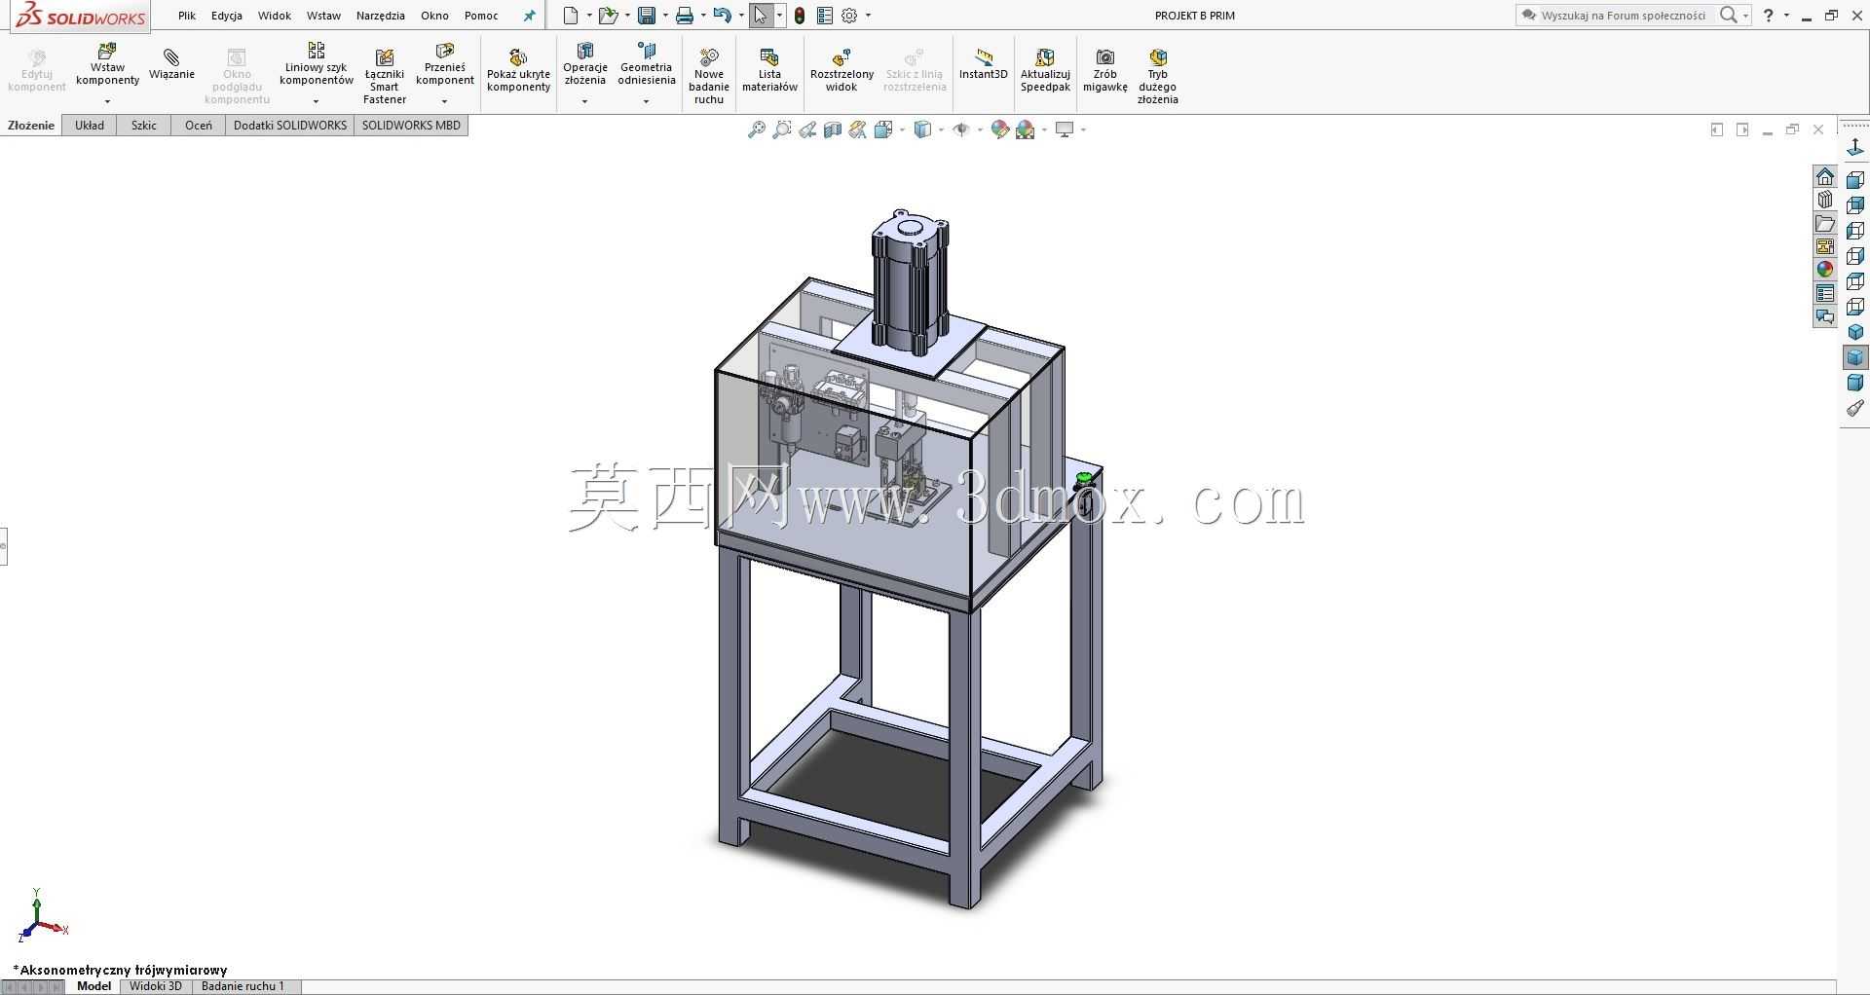Switch to Szkic ribbon tab
This screenshot has height=995, width=1870.
click(144, 126)
